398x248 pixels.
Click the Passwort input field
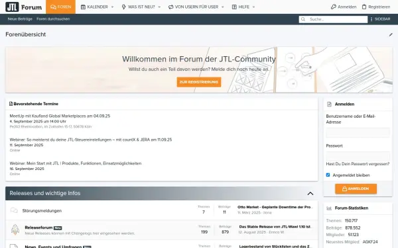(x=358, y=156)
